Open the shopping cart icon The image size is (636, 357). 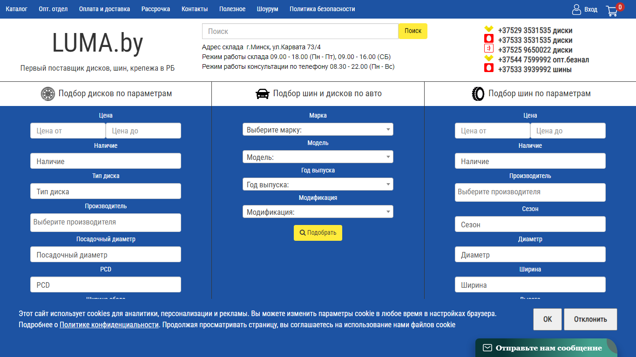click(x=612, y=11)
